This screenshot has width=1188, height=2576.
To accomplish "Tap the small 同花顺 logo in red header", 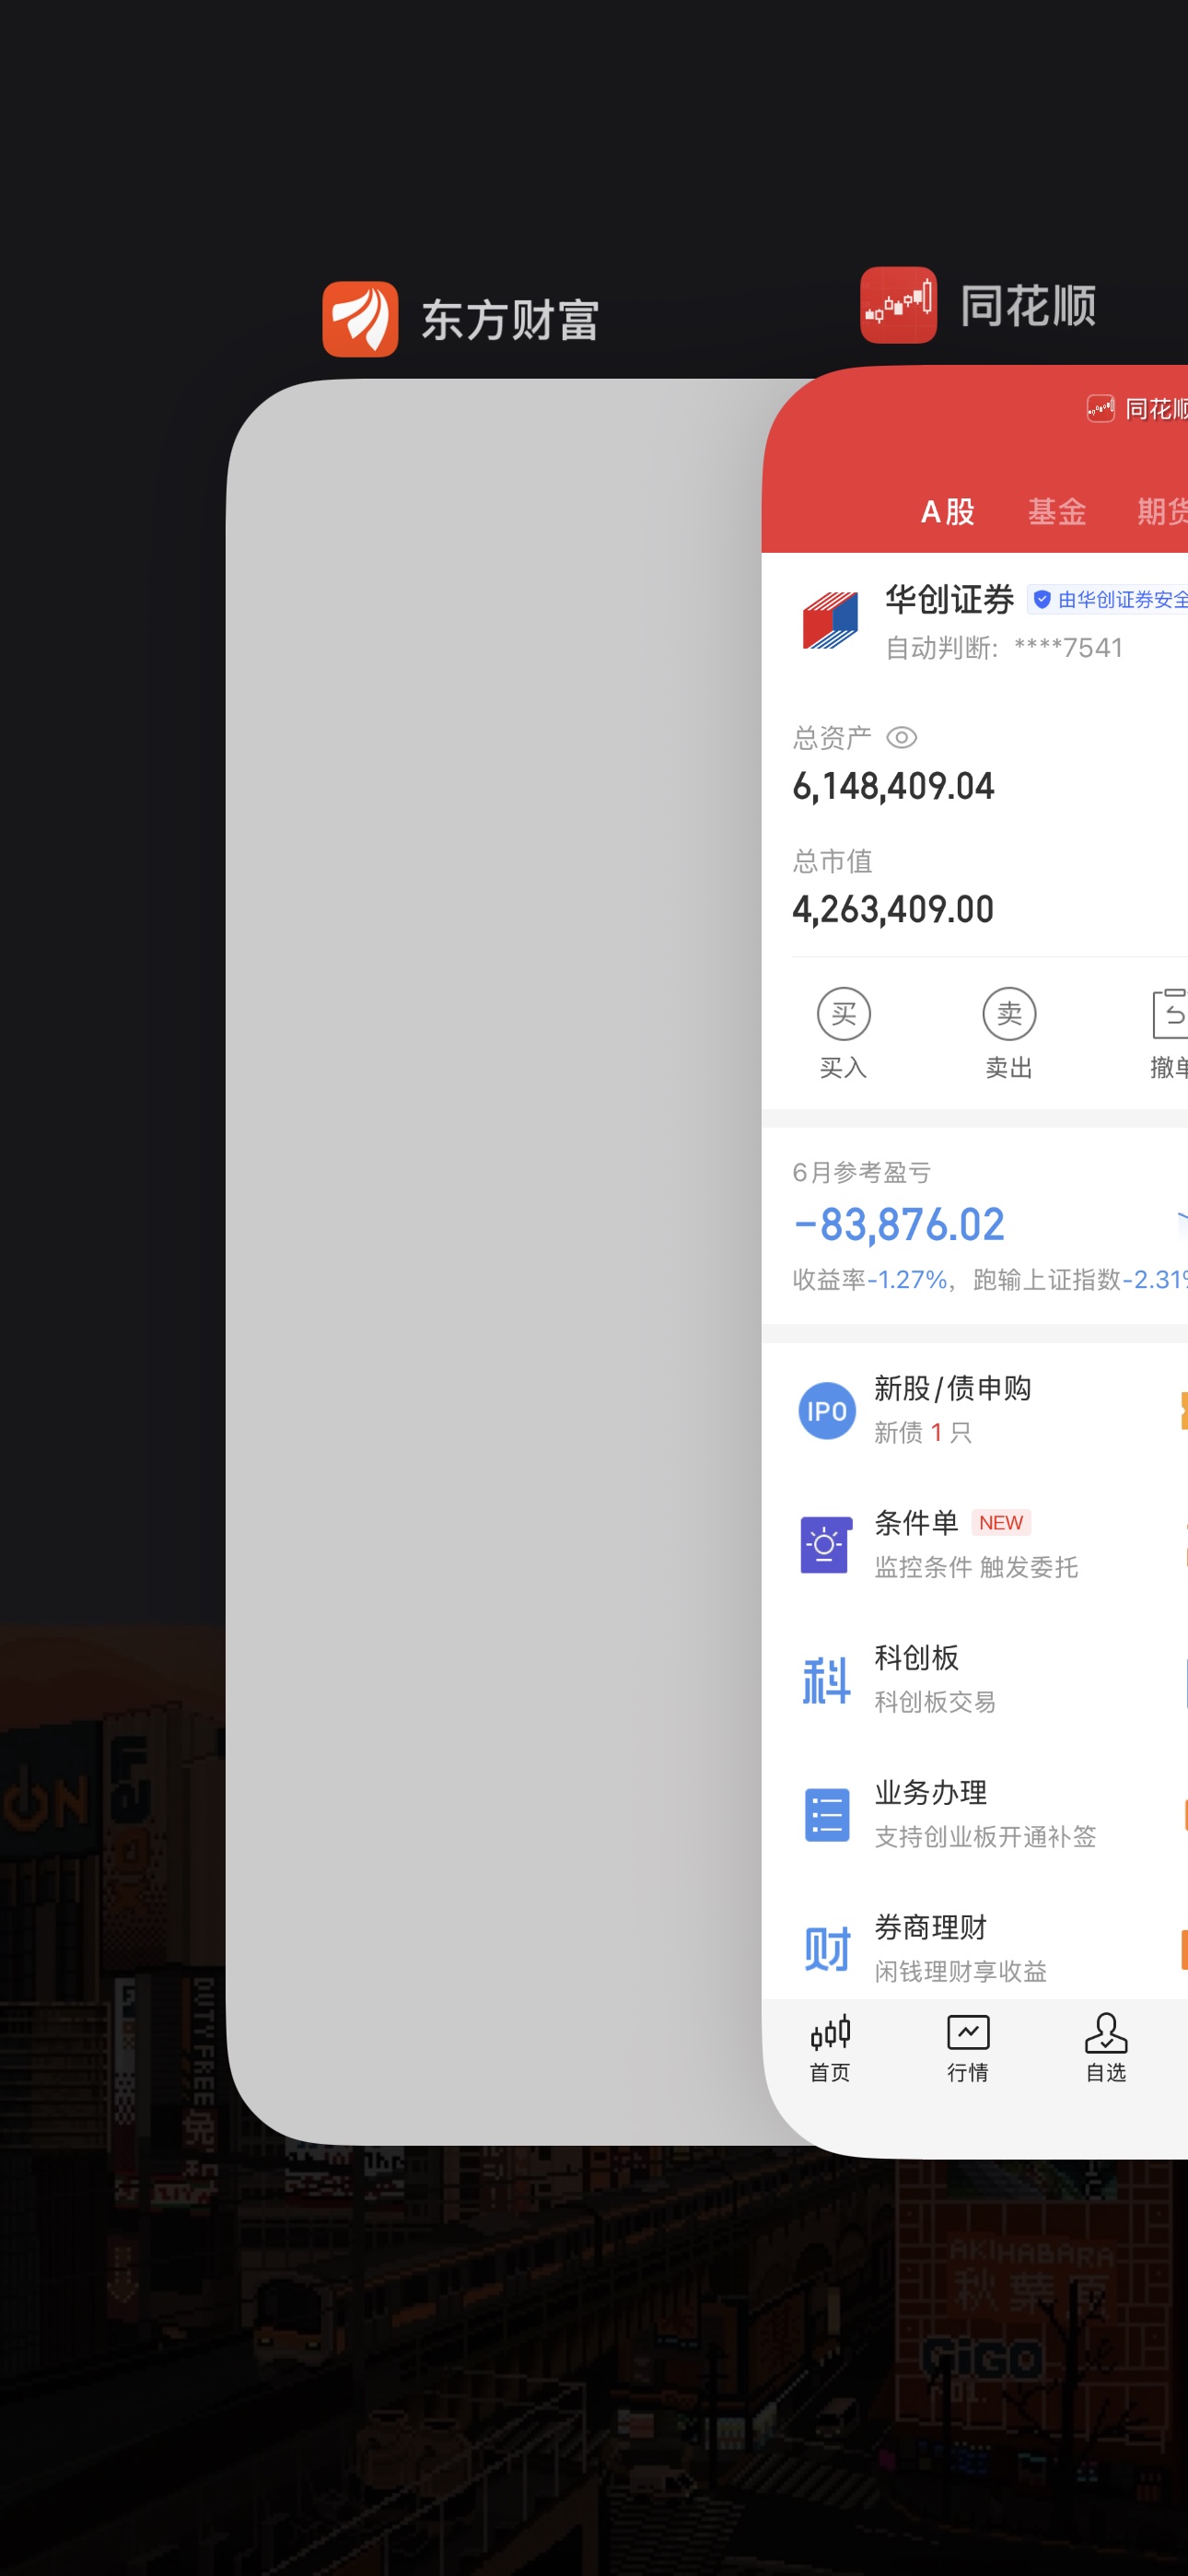I will tap(1100, 408).
